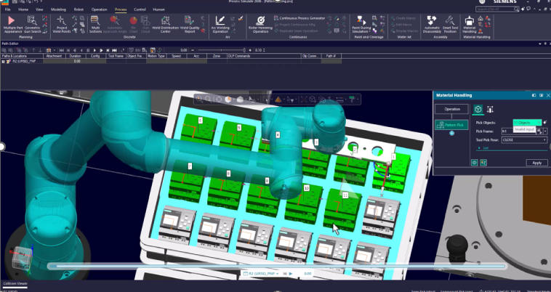The width and height of the screenshot is (551, 292).
Task: Switch to Operation ribbon tab
Action: coord(99,9)
